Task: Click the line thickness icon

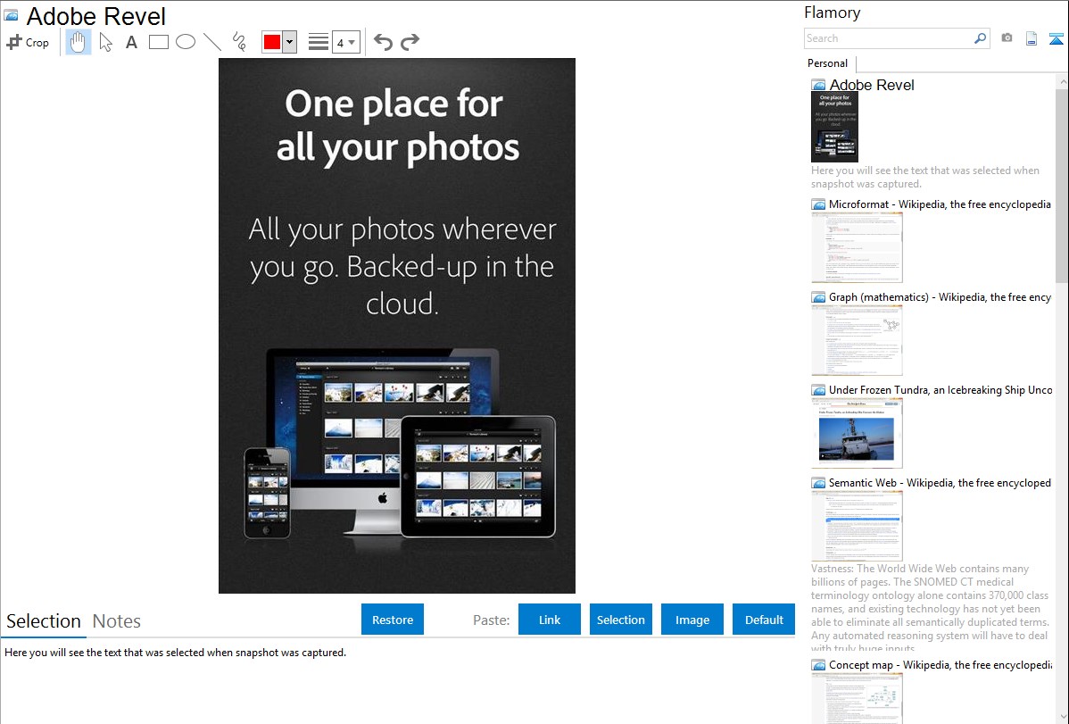Action: (318, 42)
